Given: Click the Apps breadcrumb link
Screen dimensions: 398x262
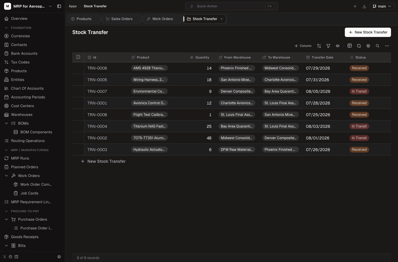Looking at the screenshot, I should [73, 6].
